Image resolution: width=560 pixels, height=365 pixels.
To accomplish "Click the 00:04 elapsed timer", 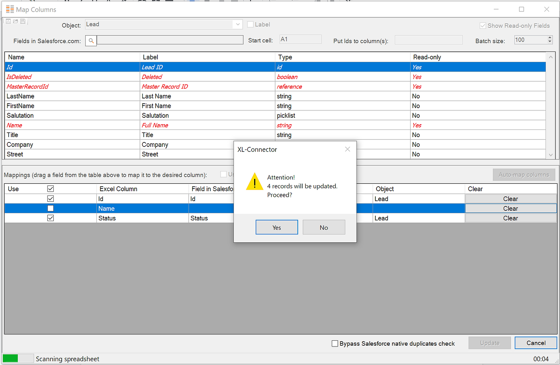I will pos(541,359).
